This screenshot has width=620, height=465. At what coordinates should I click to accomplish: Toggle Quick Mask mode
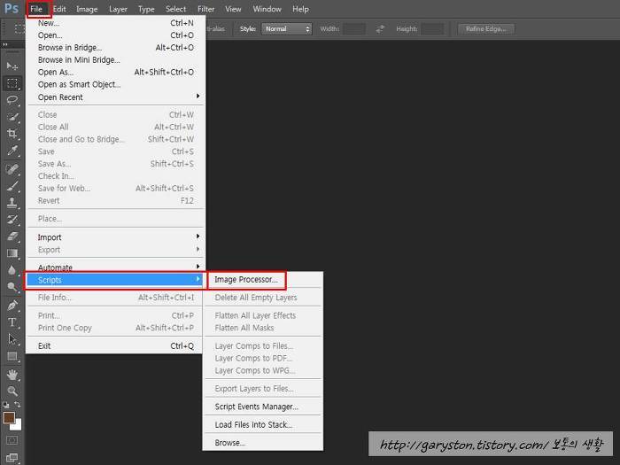tap(12, 440)
